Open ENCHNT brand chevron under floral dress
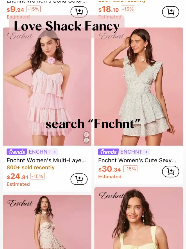Viewport: 186px width, 249px height. pyautogui.click(x=146, y=152)
